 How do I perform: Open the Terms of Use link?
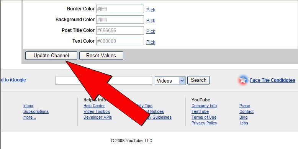click(x=204, y=117)
